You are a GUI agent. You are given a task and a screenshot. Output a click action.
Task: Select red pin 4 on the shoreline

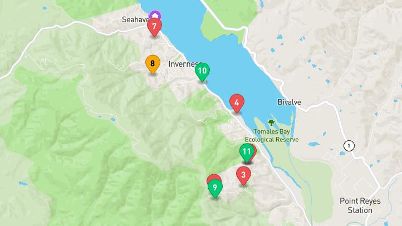pos(237,104)
